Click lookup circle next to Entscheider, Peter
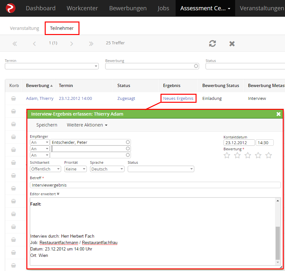285x271 pixels. point(128,142)
